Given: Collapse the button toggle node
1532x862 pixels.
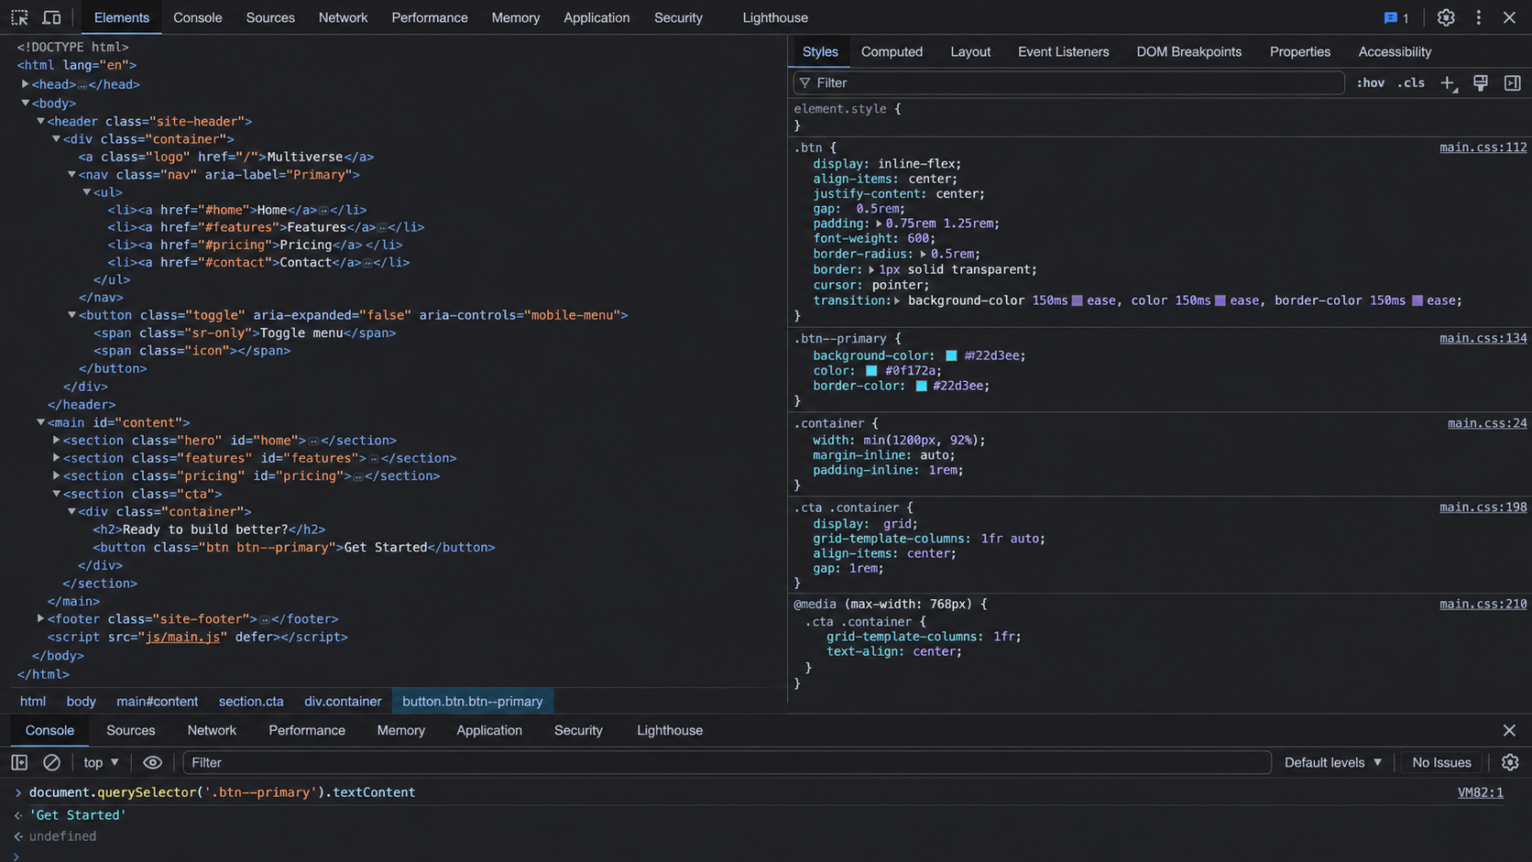Looking at the screenshot, I should [x=71, y=315].
